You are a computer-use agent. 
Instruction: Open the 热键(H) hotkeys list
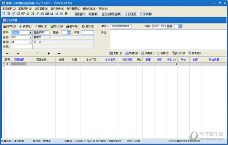[x=131, y=53]
